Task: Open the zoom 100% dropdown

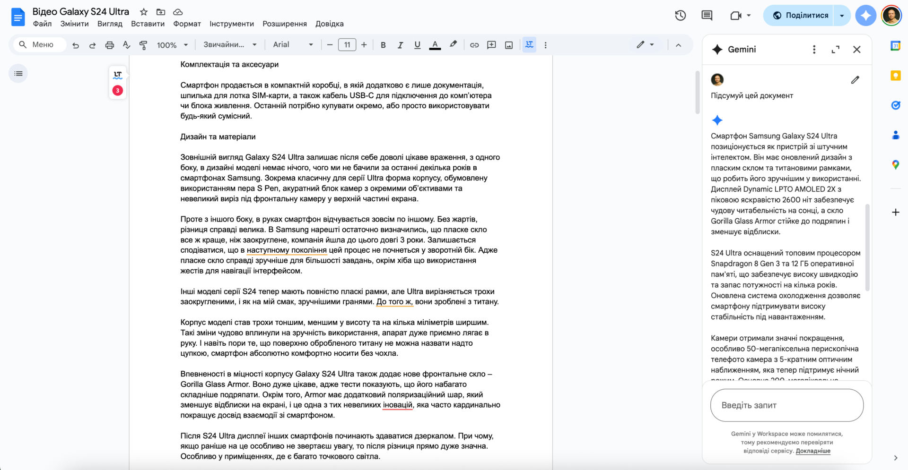Action: point(173,45)
